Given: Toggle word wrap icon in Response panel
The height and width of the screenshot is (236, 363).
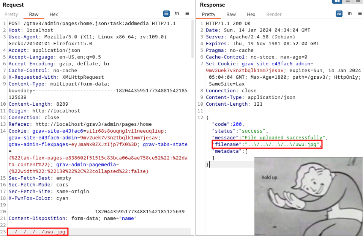Looking at the screenshot, I should [x=339, y=14].
